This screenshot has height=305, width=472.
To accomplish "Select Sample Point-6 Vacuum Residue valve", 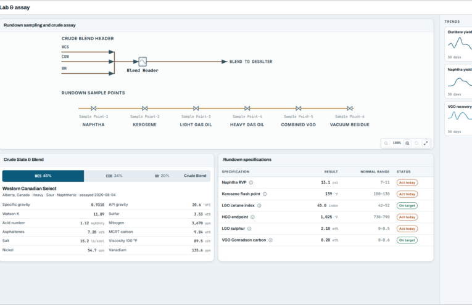I will (349, 108).
